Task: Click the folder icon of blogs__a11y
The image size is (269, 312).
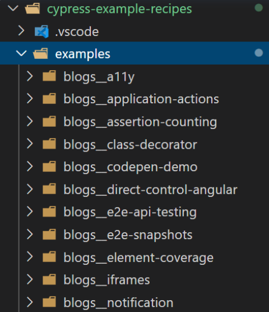Action: (49, 76)
